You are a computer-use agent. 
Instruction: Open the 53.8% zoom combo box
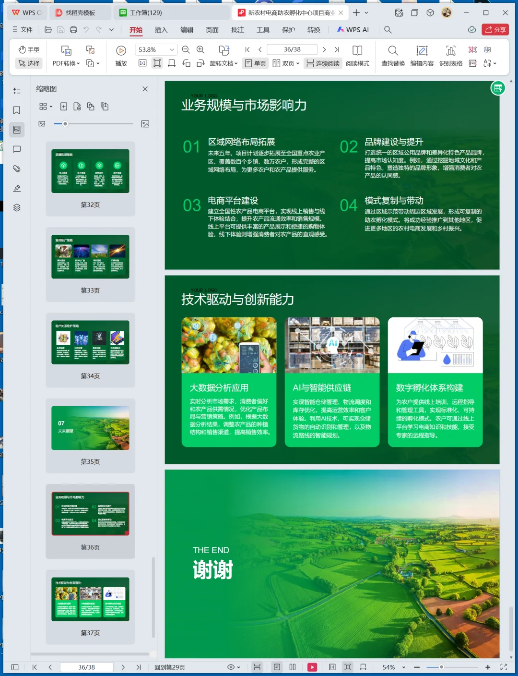[x=156, y=49]
